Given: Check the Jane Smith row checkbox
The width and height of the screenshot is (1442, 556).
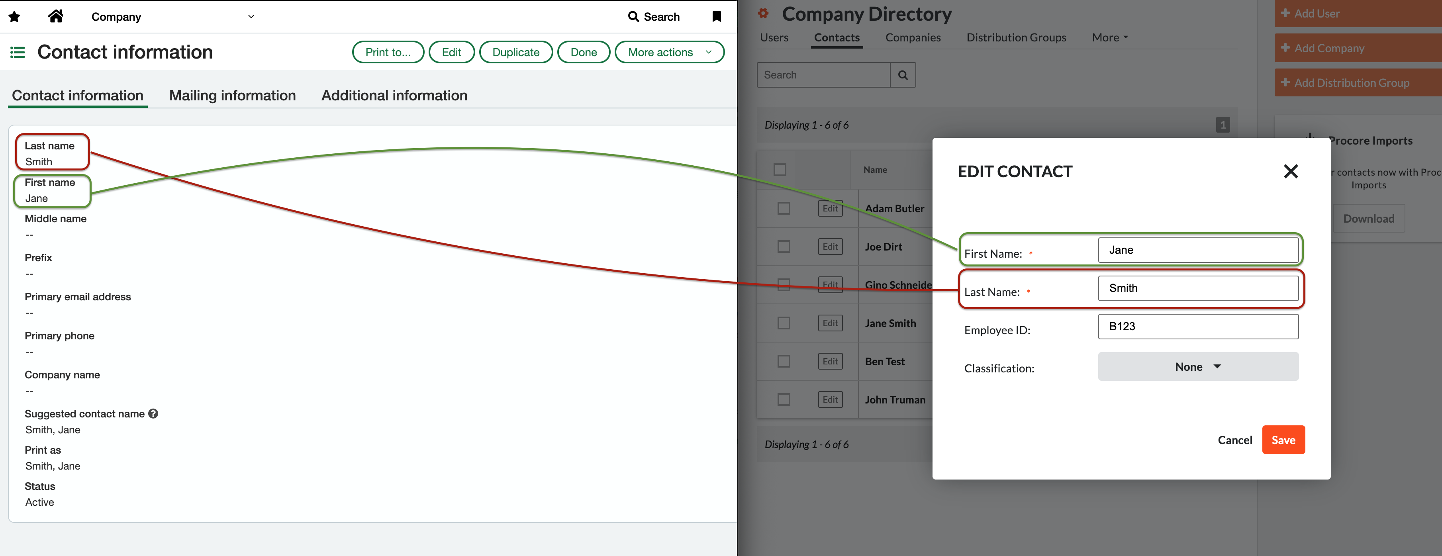Looking at the screenshot, I should click(784, 323).
